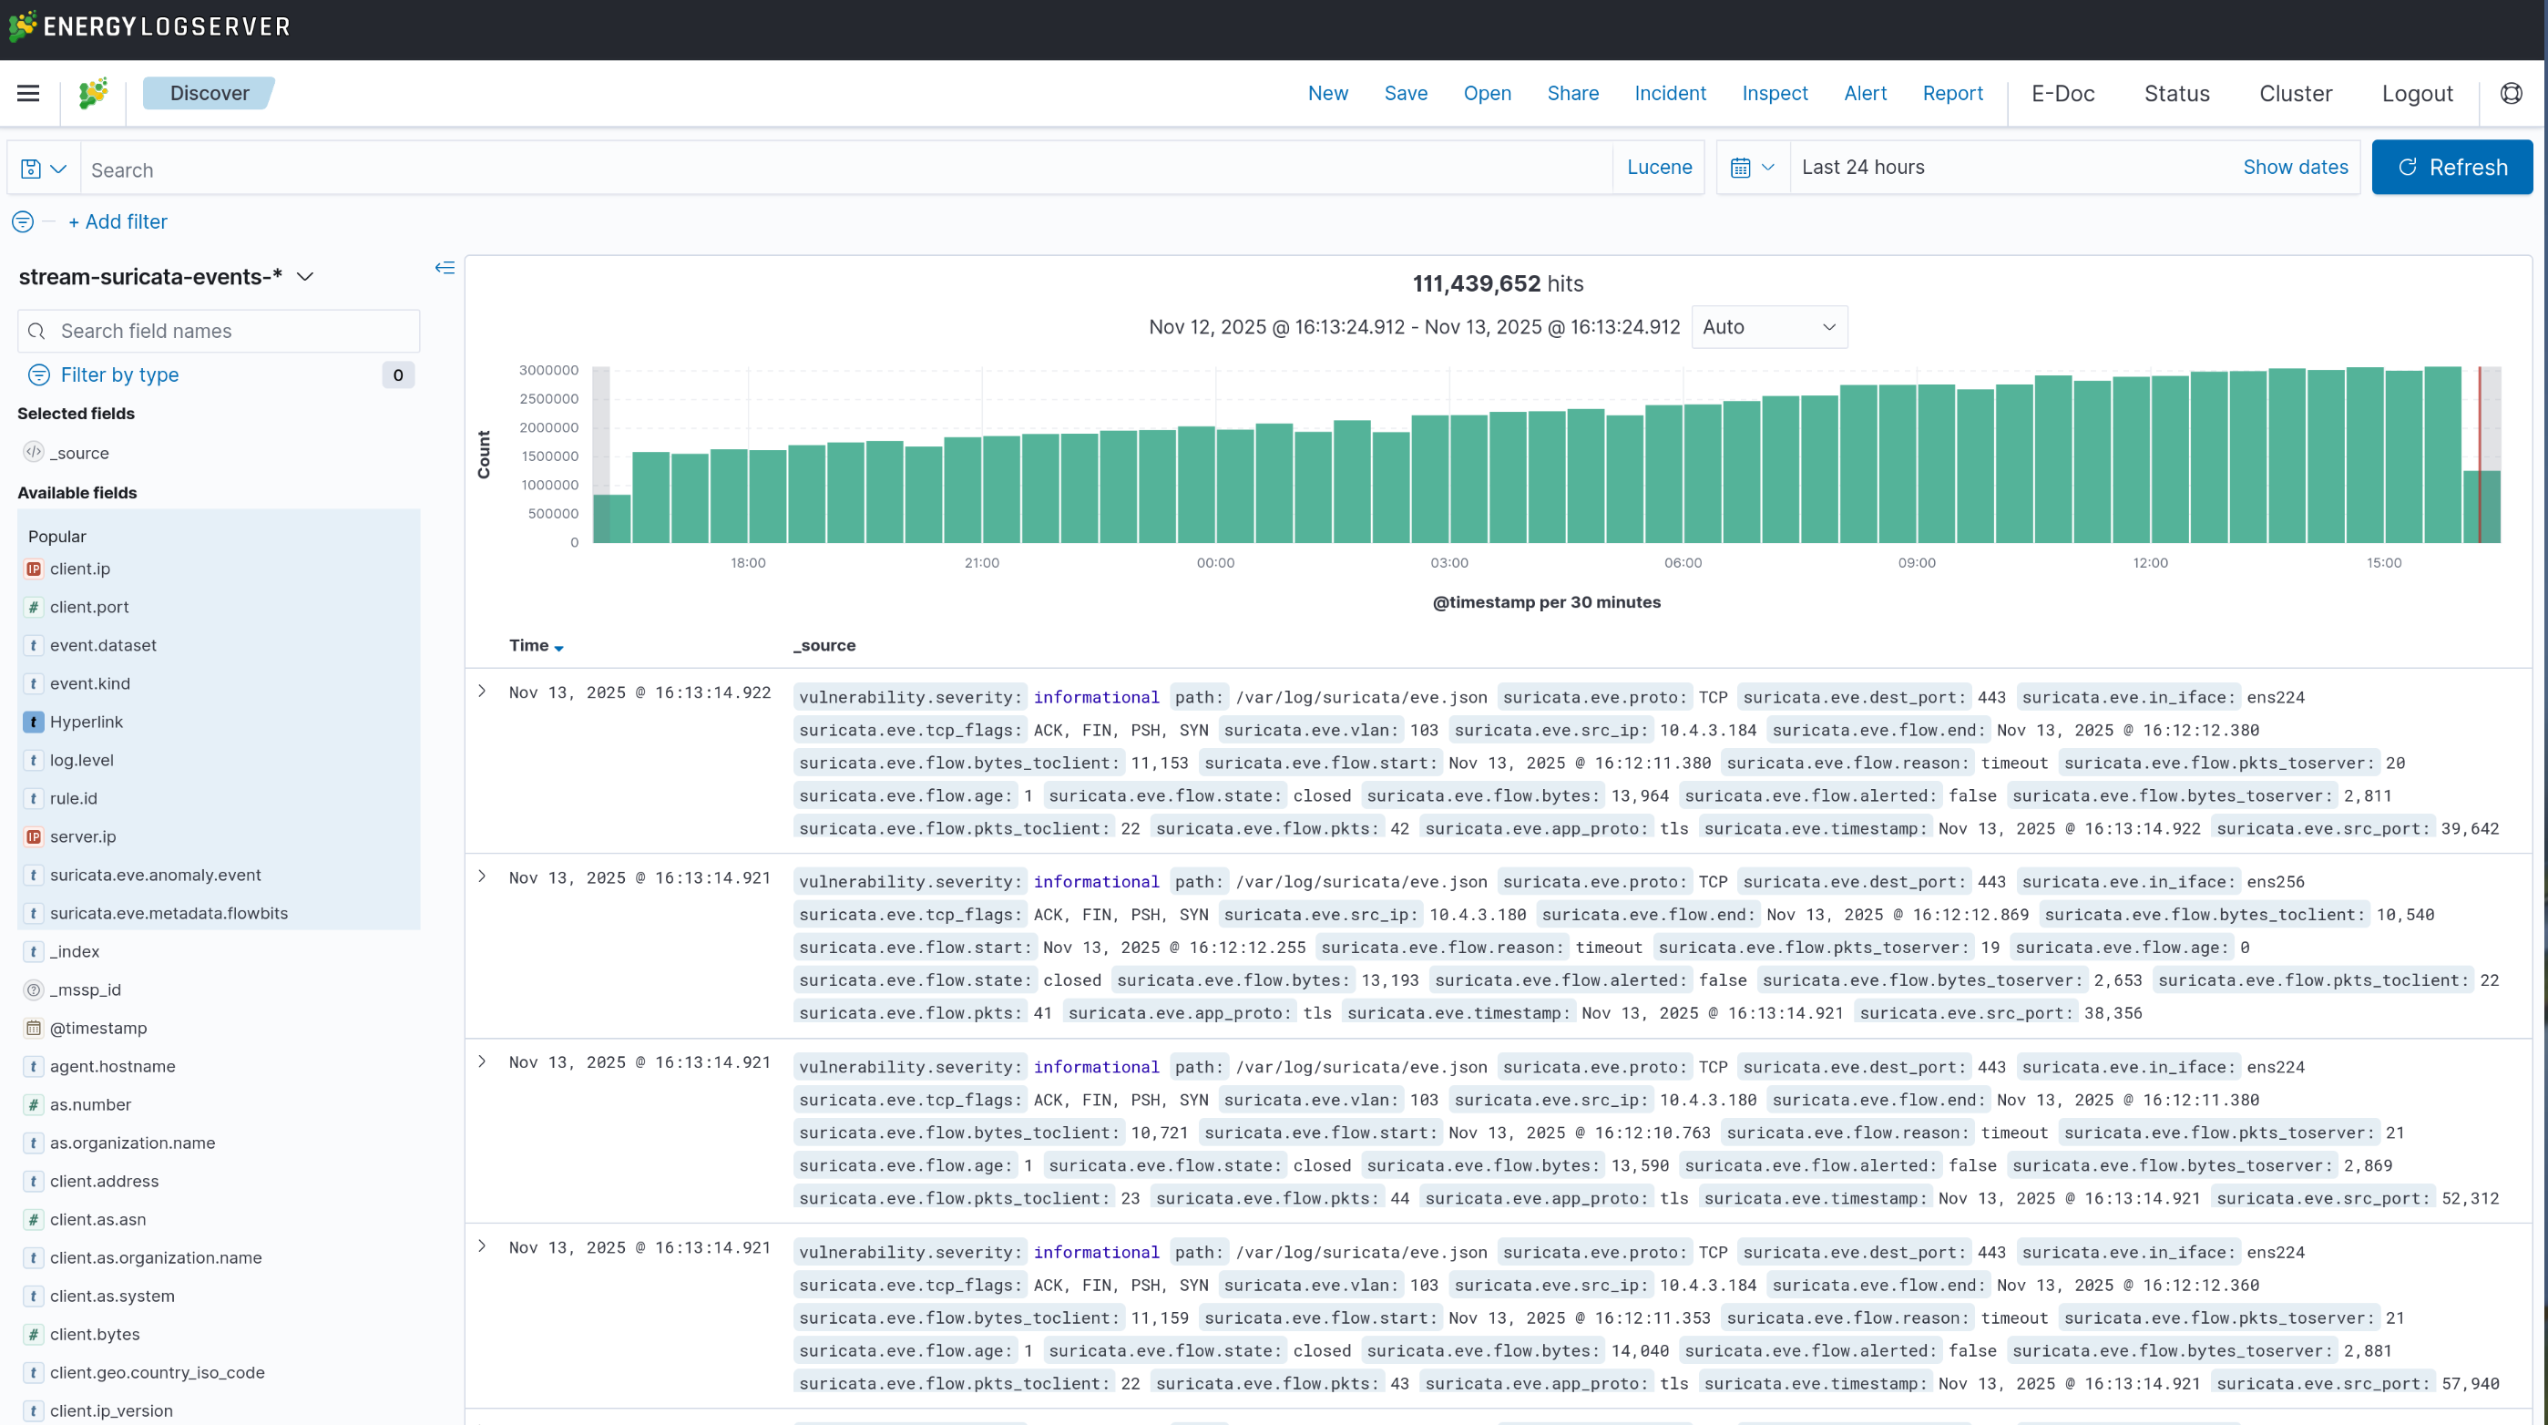Open saved query dropdown chevron
Viewport: 2548px width, 1425px height.
point(58,169)
